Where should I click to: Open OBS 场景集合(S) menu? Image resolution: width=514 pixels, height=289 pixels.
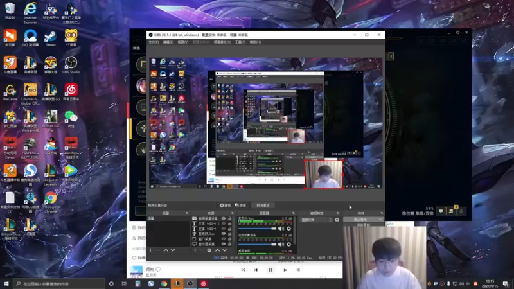pos(222,42)
